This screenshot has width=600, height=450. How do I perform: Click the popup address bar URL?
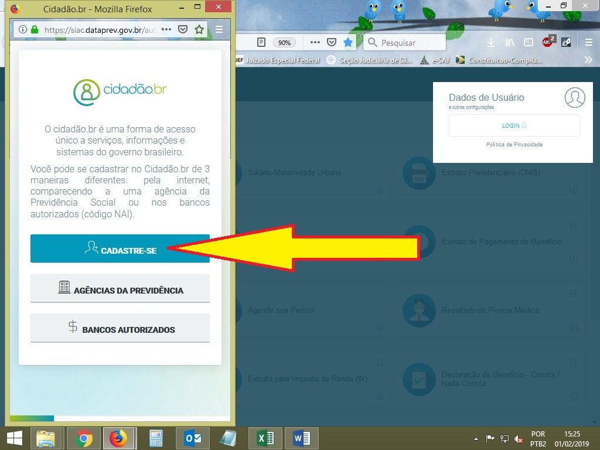(100, 29)
